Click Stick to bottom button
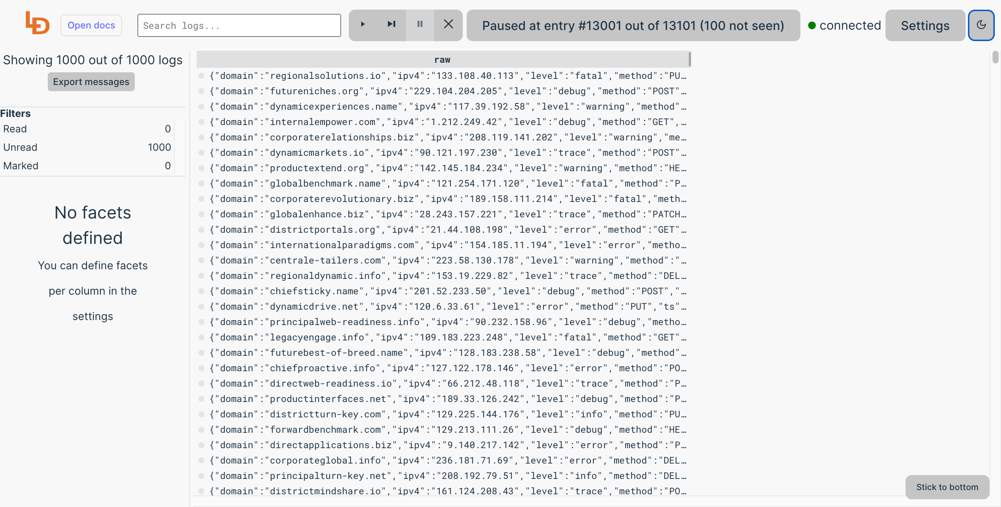Viewport: 1001px width, 507px height. pyautogui.click(x=947, y=487)
